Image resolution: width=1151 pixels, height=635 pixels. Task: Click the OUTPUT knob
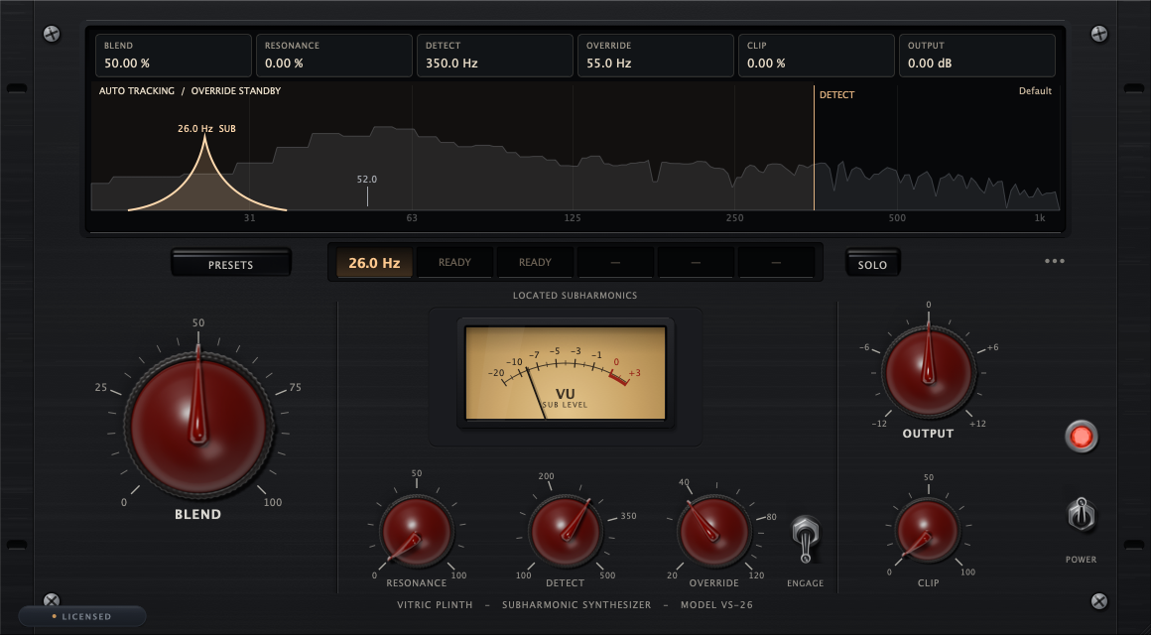[929, 373]
